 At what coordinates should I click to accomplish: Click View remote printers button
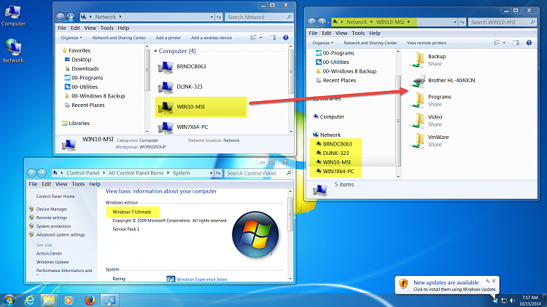[427, 43]
